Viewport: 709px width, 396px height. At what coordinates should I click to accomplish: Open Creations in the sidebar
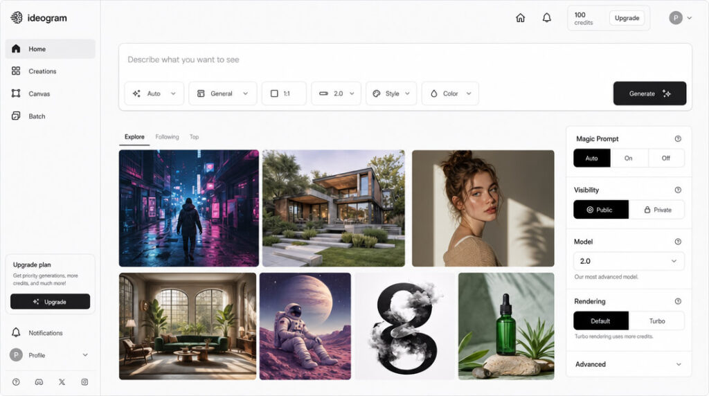(x=50, y=71)
